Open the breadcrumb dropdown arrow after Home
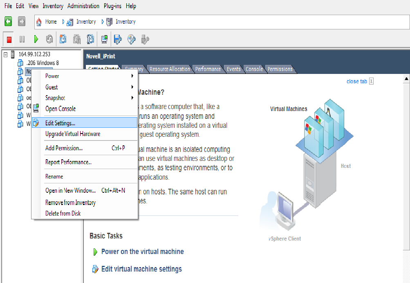 pos(63,22)
